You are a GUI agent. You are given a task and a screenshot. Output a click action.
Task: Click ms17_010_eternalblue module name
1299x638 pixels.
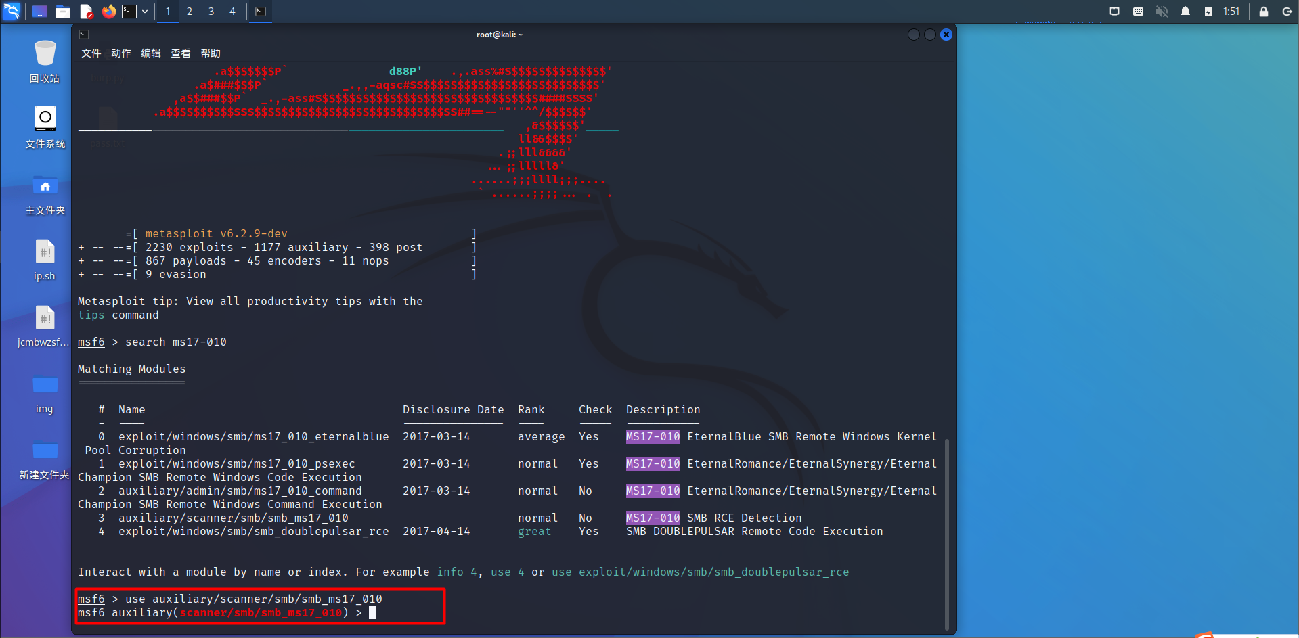click(254, 437)
